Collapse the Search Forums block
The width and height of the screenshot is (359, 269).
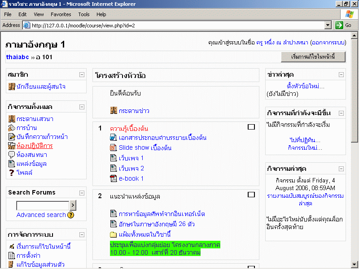[82, 193]
